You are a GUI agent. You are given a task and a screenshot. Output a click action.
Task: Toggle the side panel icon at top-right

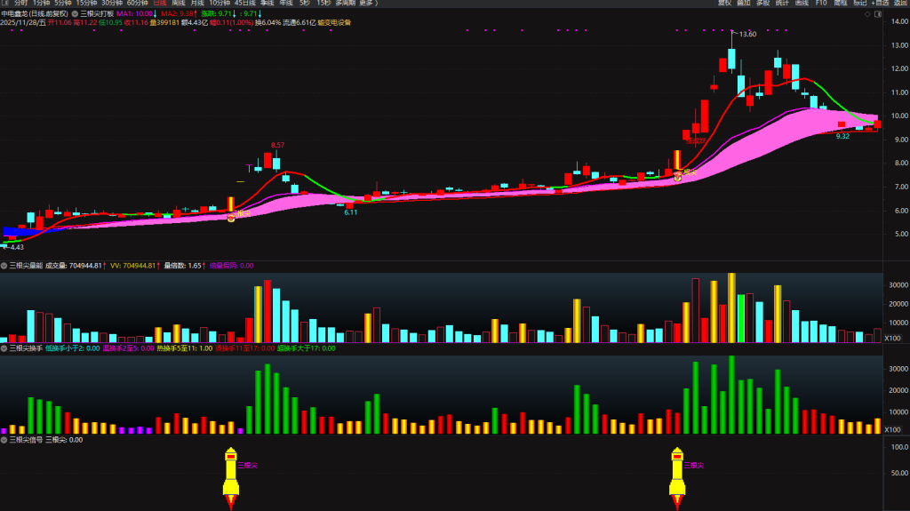click(x=878, y=14)
